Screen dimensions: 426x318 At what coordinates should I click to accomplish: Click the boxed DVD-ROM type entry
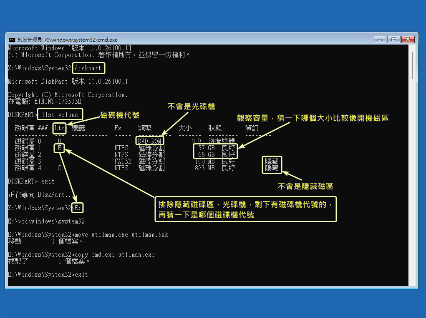pyautogui.click(x=149, y=142)
